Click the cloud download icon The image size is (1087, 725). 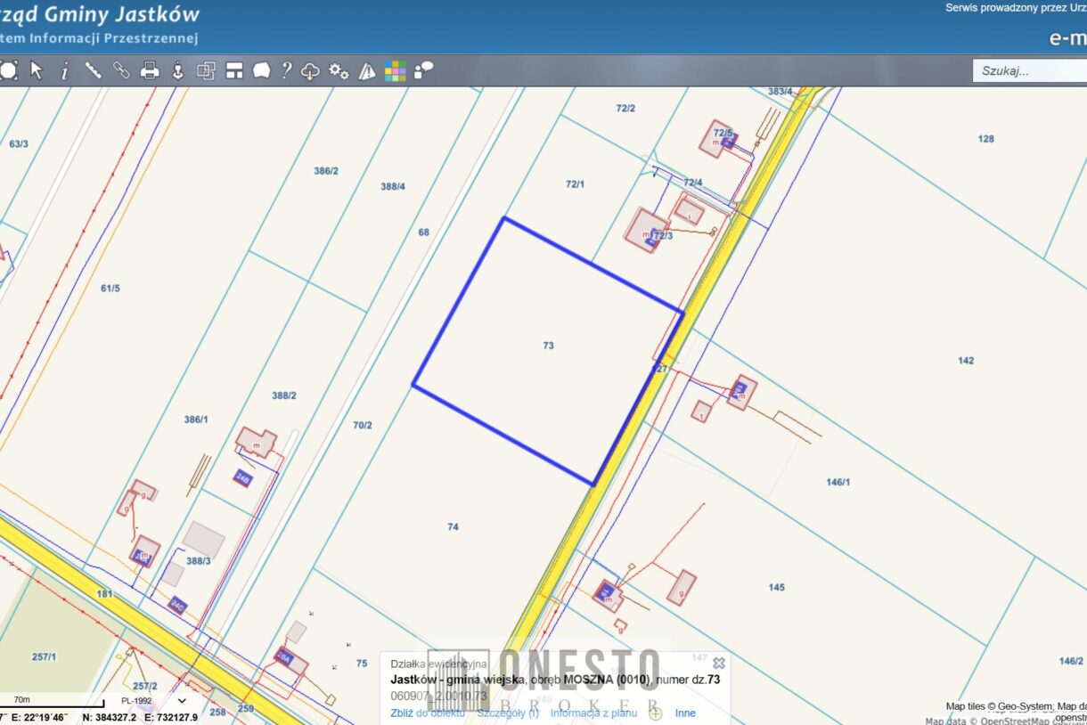pos(310,71)
